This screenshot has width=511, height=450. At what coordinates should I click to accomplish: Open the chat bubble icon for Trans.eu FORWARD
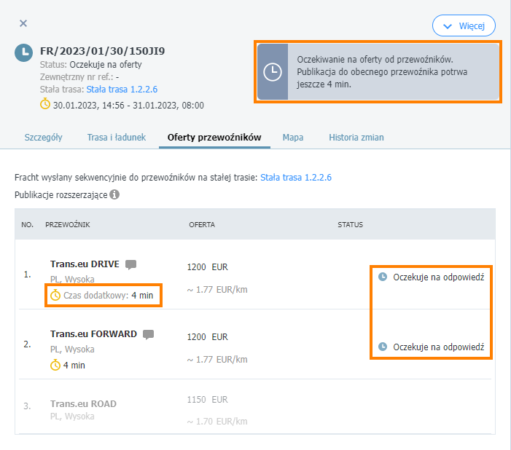pyautogui.click(x=148, y=334)
